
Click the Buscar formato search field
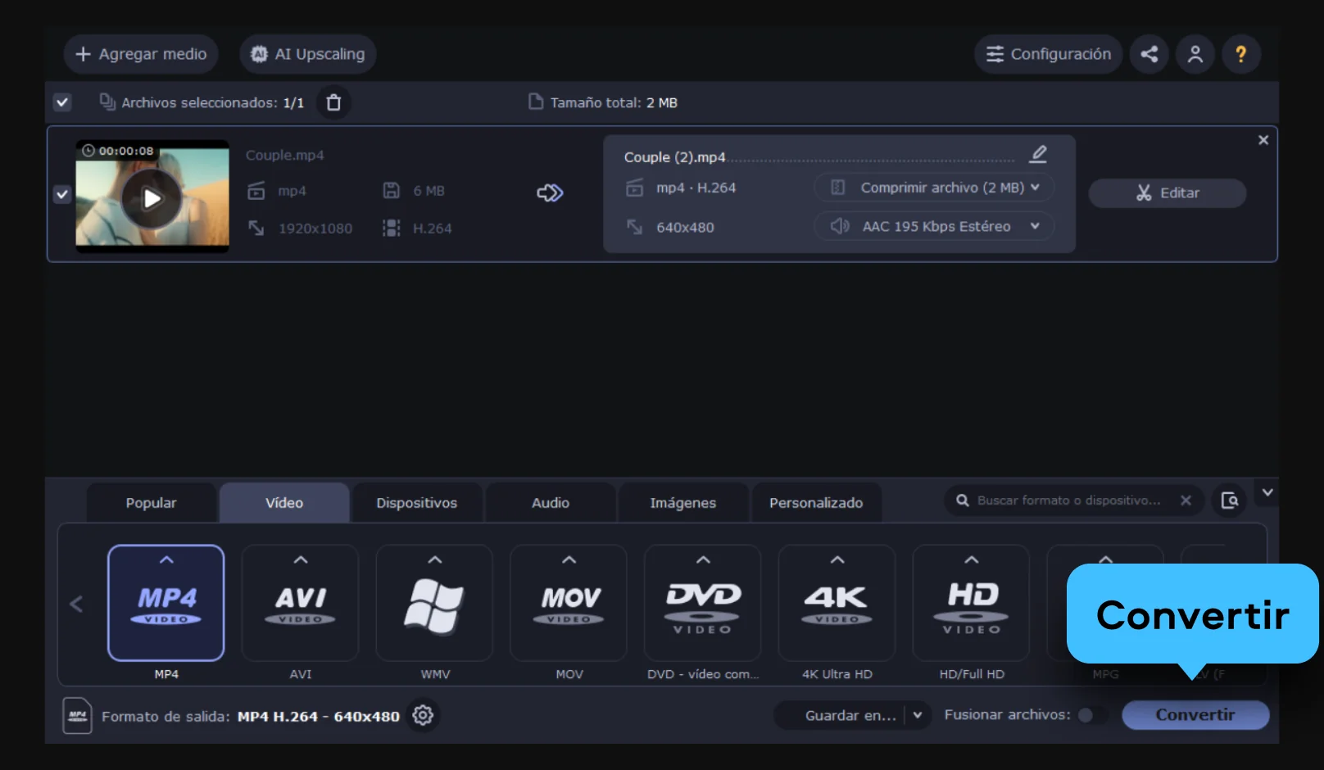(1068, 500)
